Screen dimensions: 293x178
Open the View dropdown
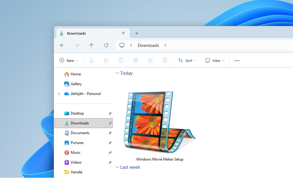(x=215, y=60)
